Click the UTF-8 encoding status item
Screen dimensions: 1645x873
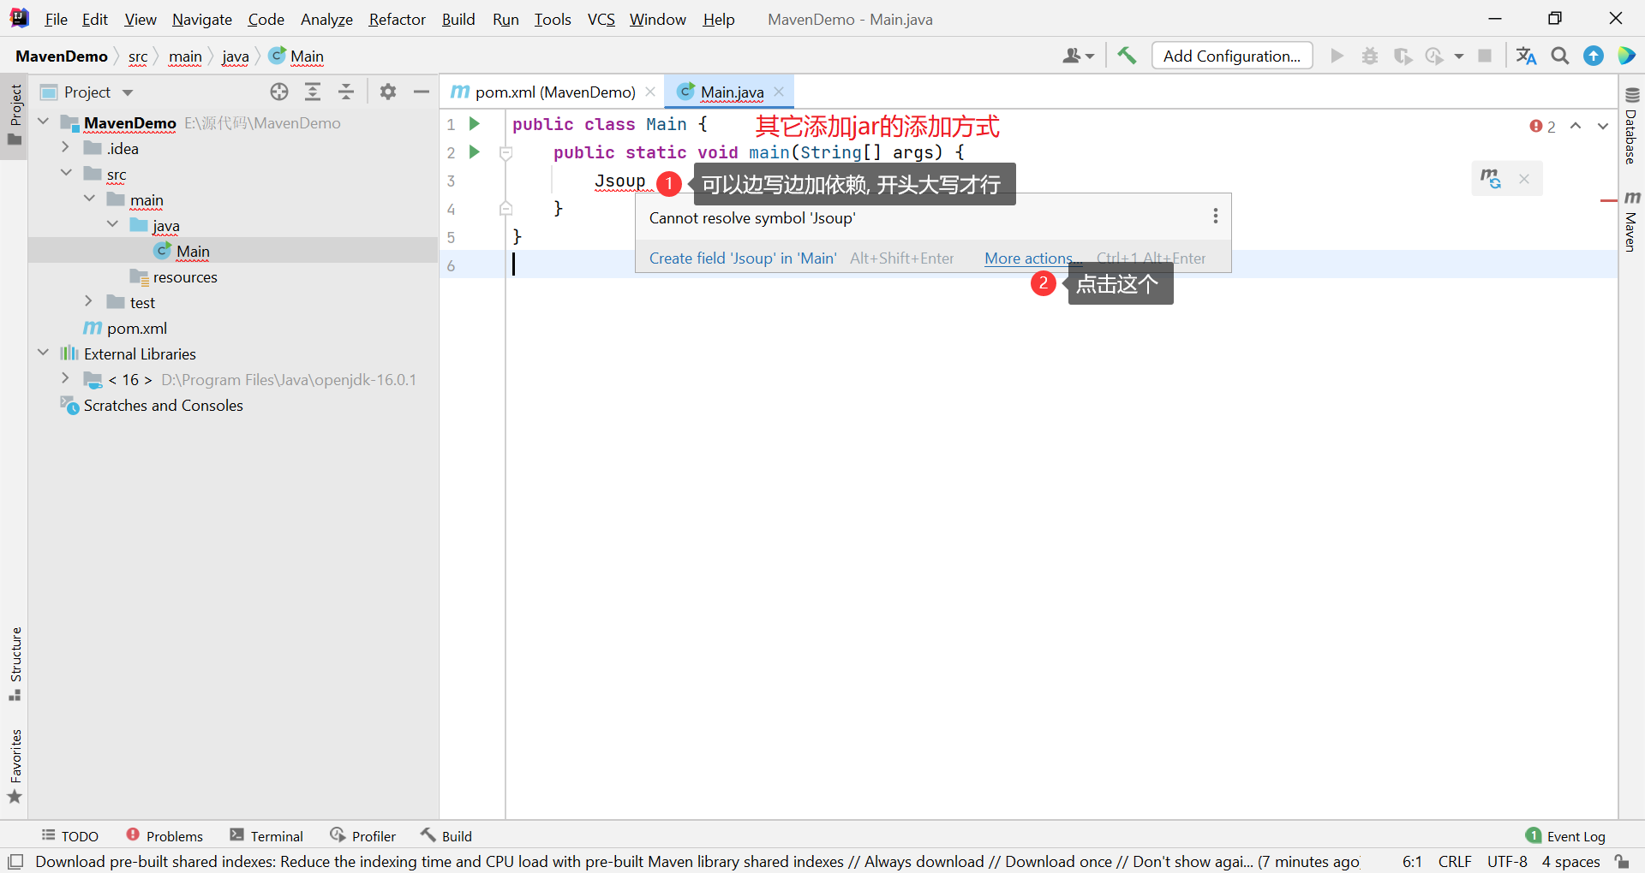(1507, 861)
